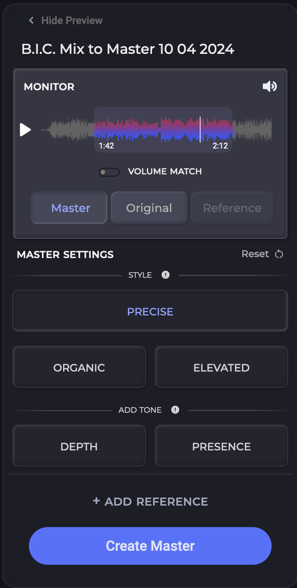Reset master settings using the circular arrow icon
The image size is (297, 588).
tap(279, 254)
